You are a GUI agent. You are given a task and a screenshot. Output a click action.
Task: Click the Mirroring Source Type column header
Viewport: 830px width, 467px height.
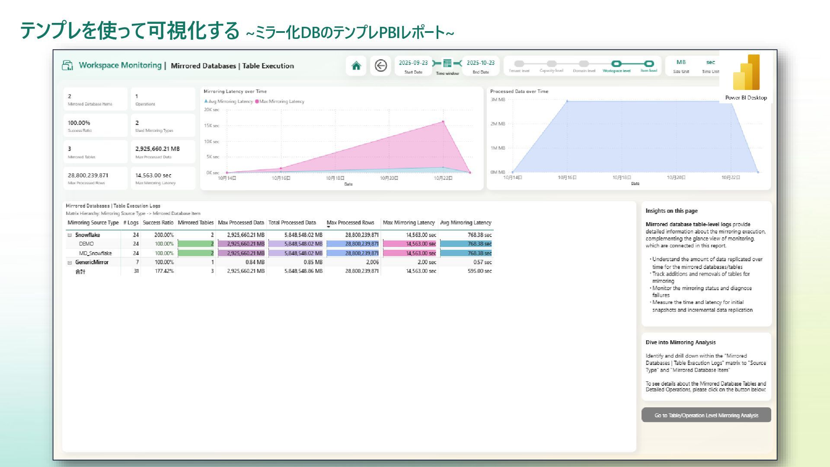[93, 223]
